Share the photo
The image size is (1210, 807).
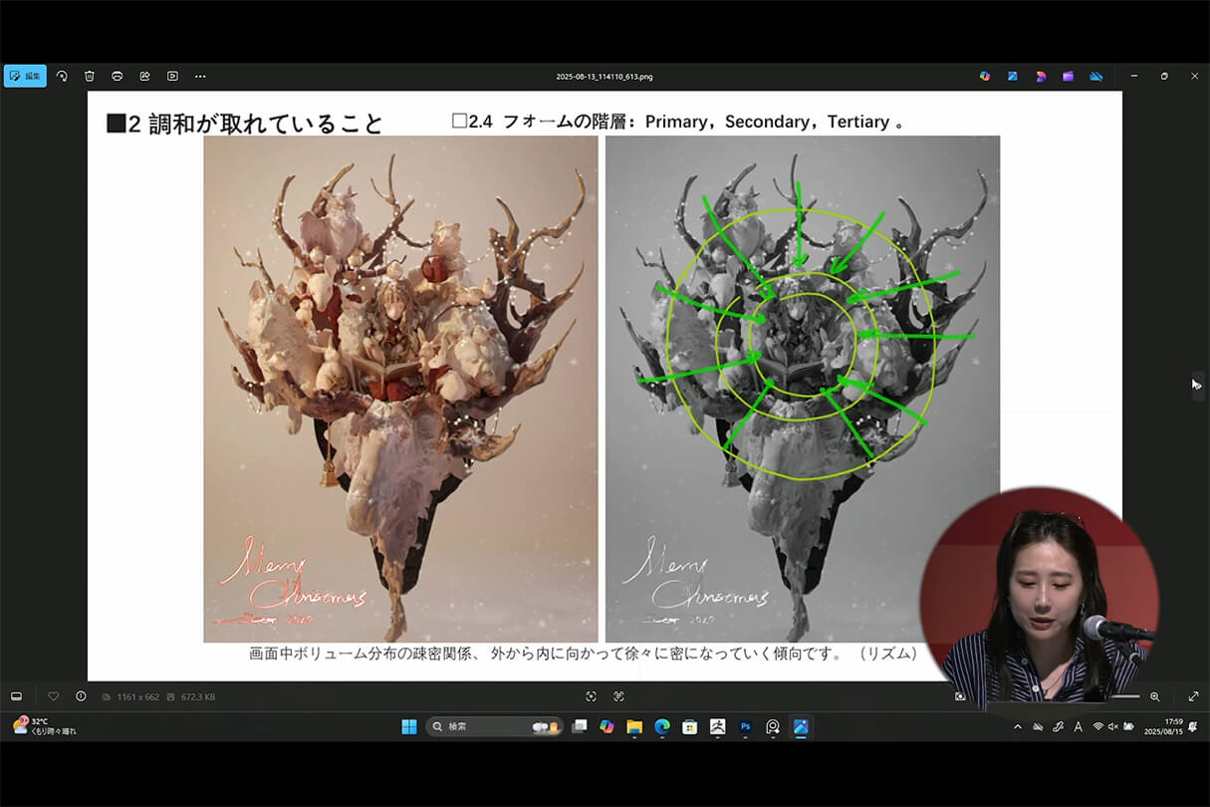click(144, 76)
